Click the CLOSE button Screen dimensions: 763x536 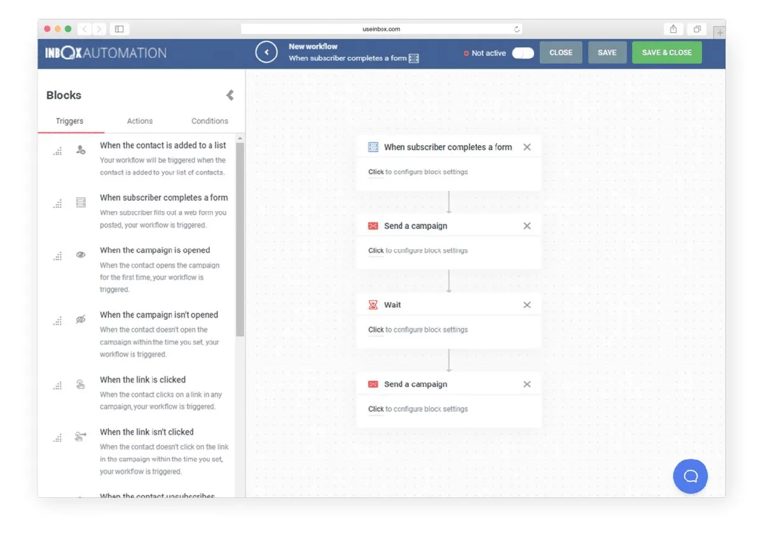point(561,53)
